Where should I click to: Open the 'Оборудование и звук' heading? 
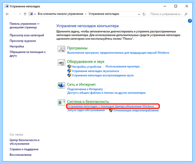pyautogui.click(x=86, y=62)
